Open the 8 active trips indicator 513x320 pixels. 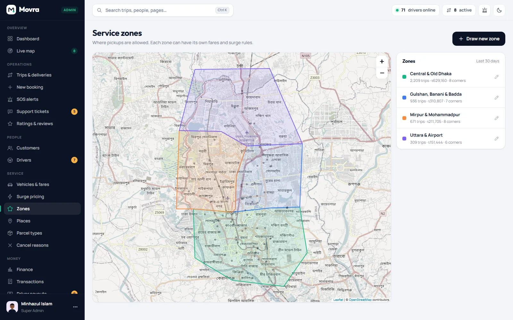click(x=459, y=10)
